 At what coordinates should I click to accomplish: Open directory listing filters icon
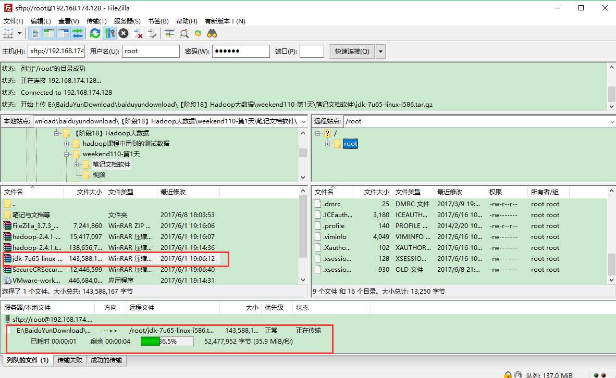pyautogui.click(x=170, y=33)
